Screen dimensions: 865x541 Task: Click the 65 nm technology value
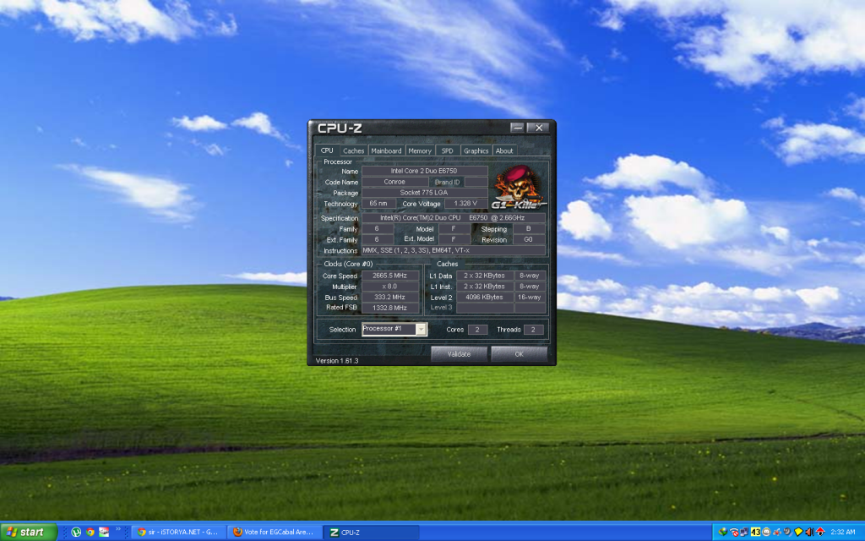coord(378,204)
